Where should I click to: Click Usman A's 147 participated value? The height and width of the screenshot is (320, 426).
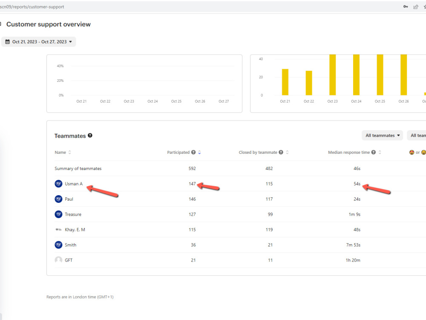click(192, 184)
